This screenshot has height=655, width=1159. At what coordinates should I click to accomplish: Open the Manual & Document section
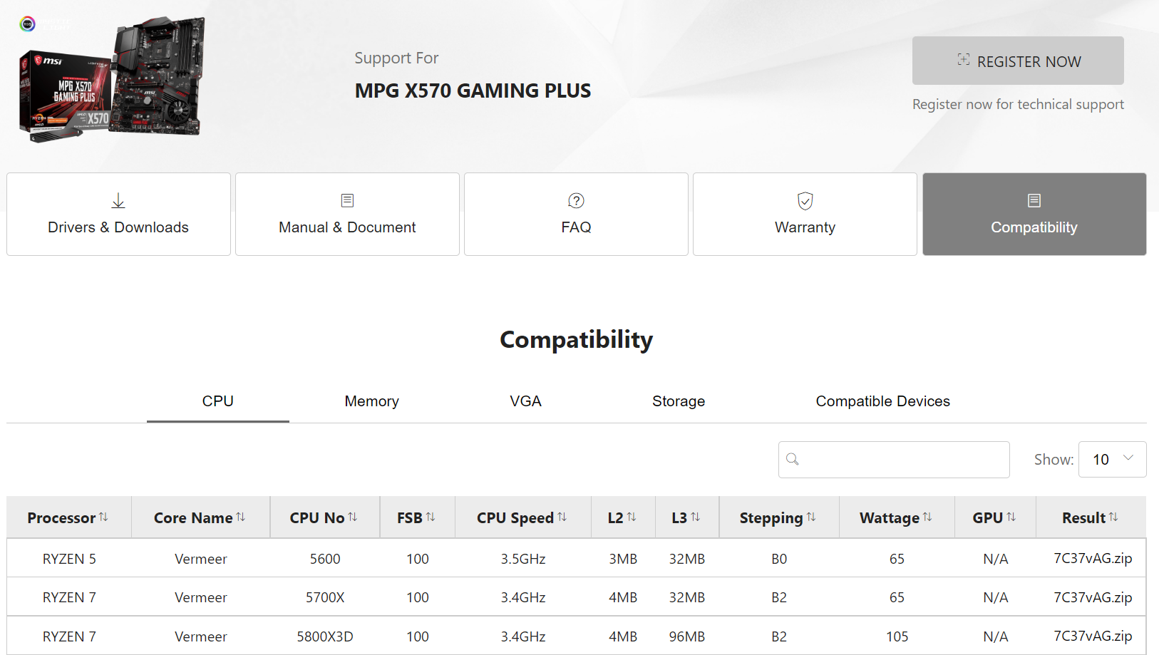(x=347, y=214)
